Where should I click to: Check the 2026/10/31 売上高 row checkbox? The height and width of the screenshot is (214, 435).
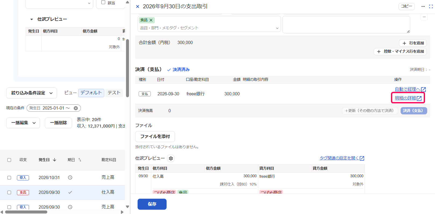pos(9,178)
